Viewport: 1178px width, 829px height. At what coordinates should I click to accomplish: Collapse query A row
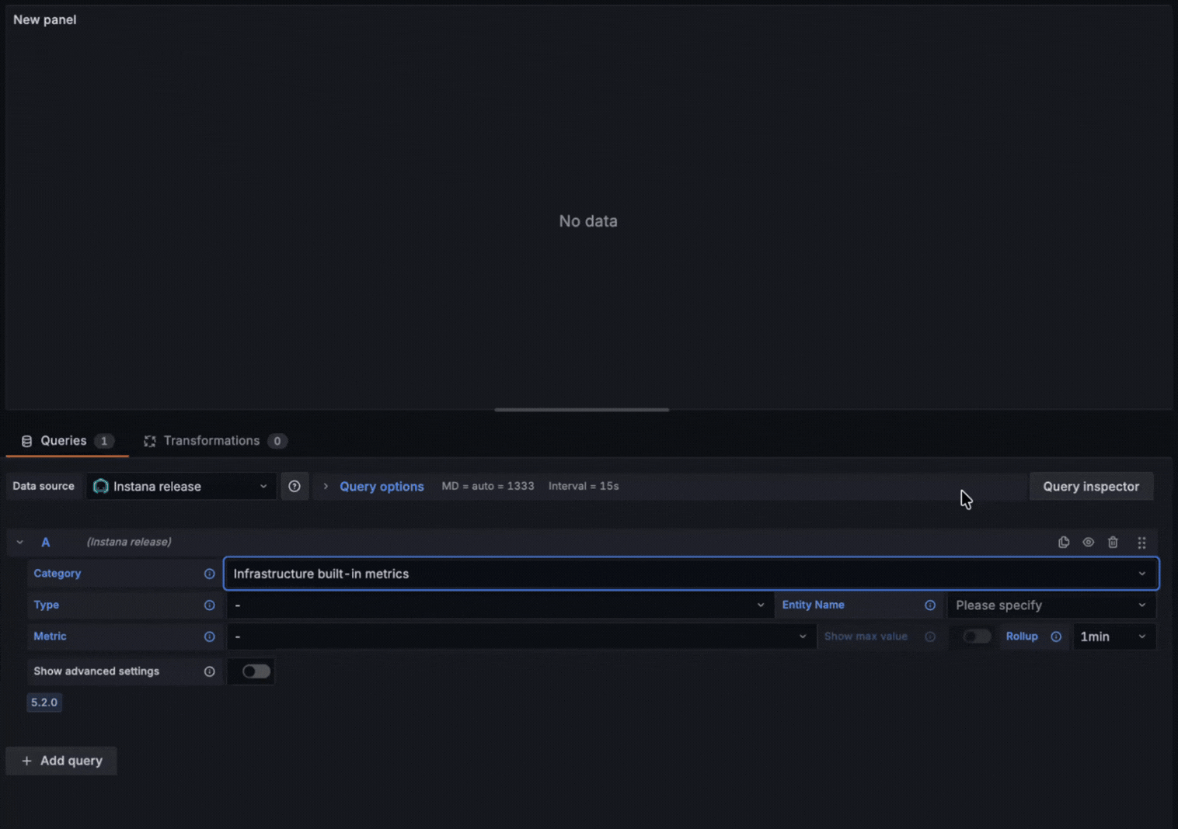20,543
